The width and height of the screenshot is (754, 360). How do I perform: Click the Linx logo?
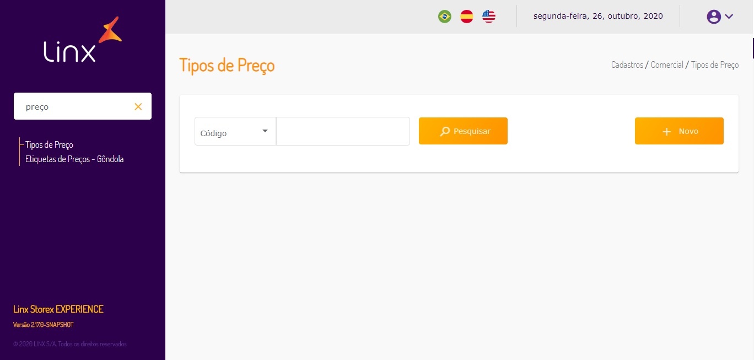(83, 40)
